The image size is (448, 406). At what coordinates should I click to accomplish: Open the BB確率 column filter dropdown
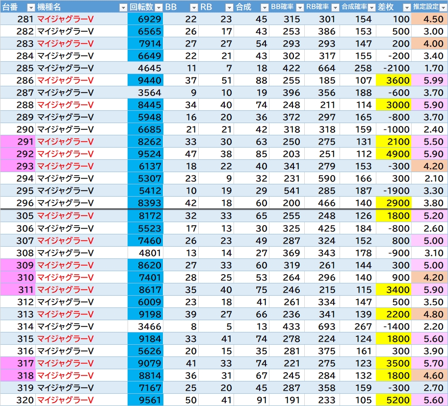pos(300,7)
